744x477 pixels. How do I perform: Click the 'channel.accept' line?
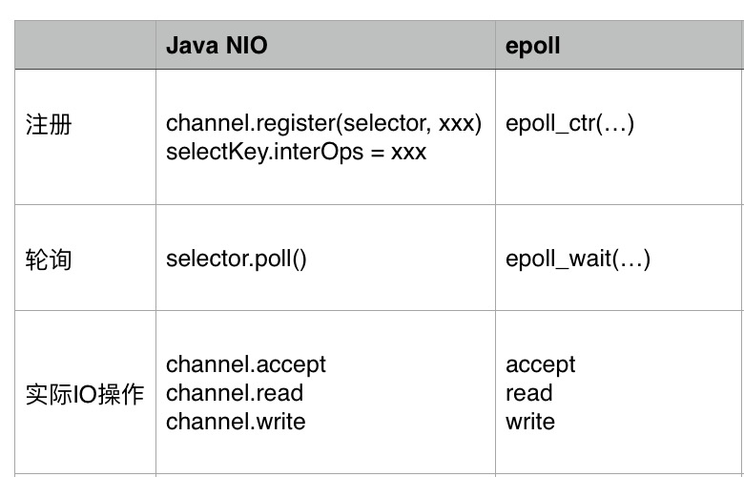(x=246, y=364)
